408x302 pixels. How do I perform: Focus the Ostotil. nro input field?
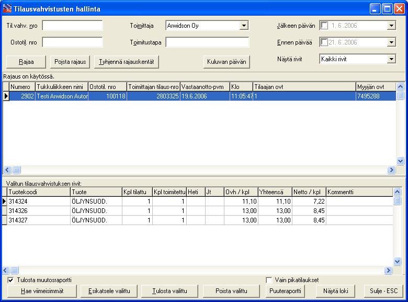click(x=73, y=42)
